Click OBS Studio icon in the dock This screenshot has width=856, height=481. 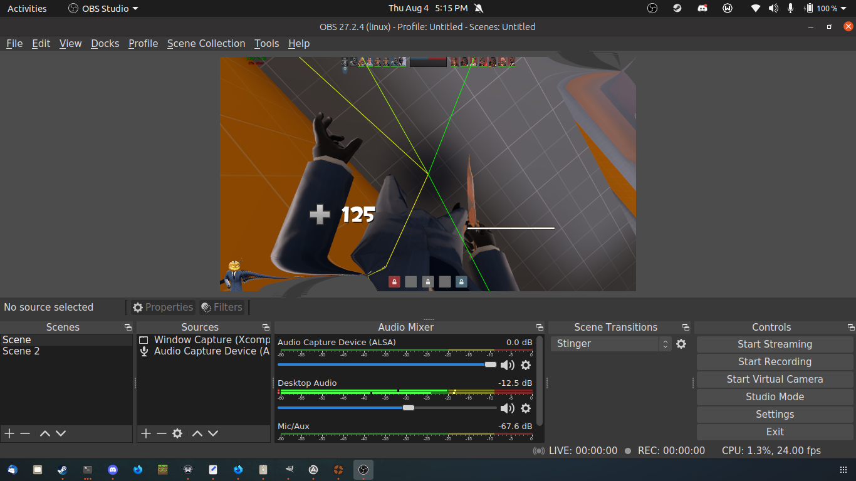[x=363, y=470]
